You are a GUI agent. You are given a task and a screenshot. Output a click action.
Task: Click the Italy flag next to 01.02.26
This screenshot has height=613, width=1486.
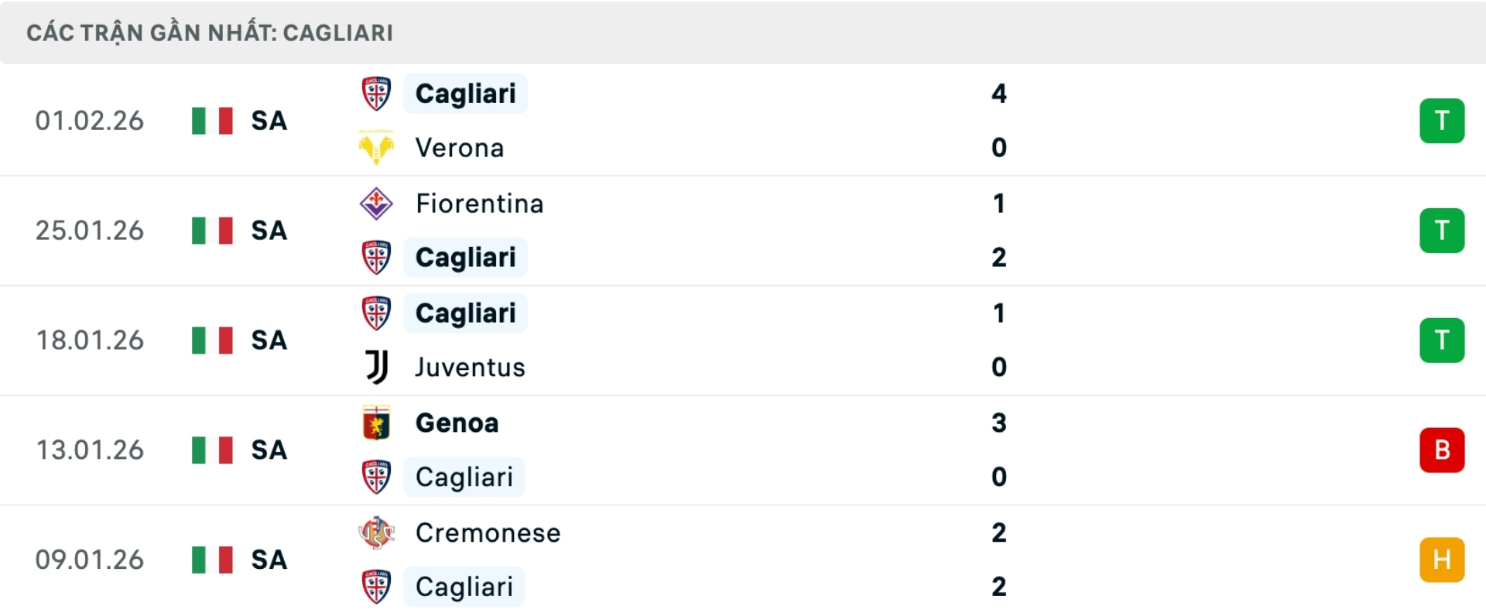point(211,121)
